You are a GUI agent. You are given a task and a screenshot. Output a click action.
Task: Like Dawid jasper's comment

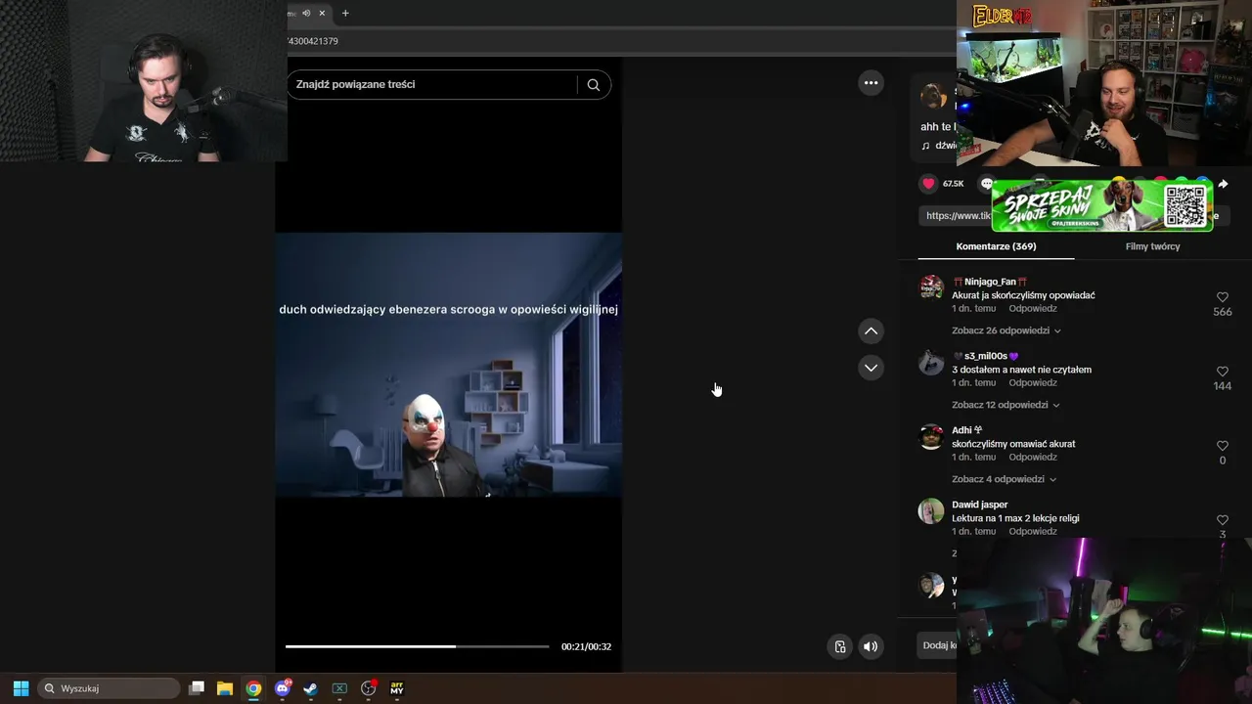1223,520
